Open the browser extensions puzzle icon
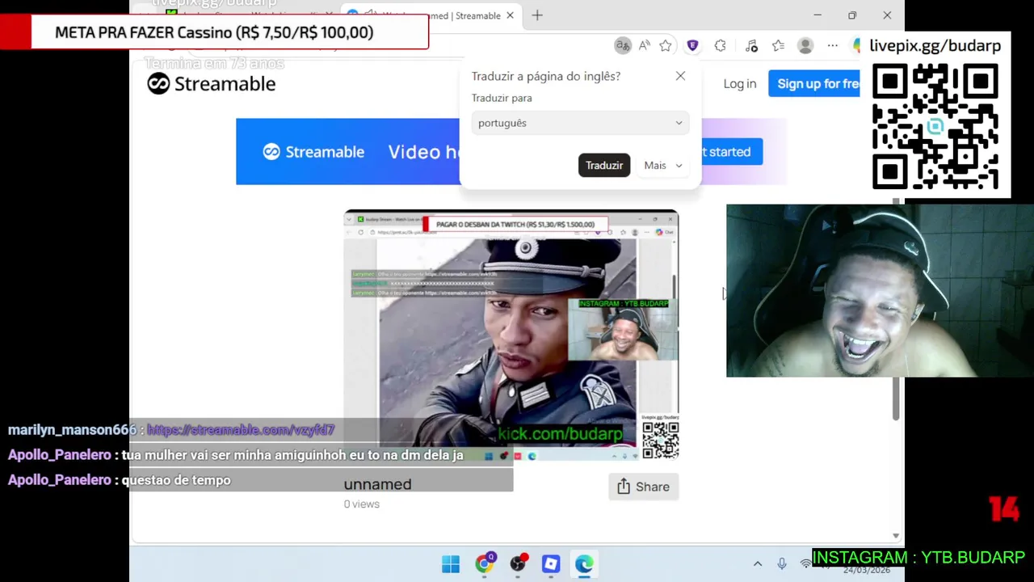The image size is (1034, 582). 721,46
